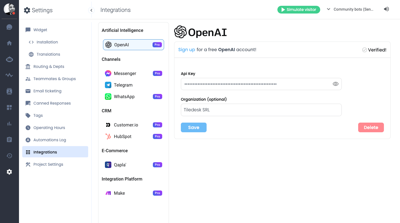Focus the Api Key field
This screenshot has height=223, width=400.
[261, 84]
